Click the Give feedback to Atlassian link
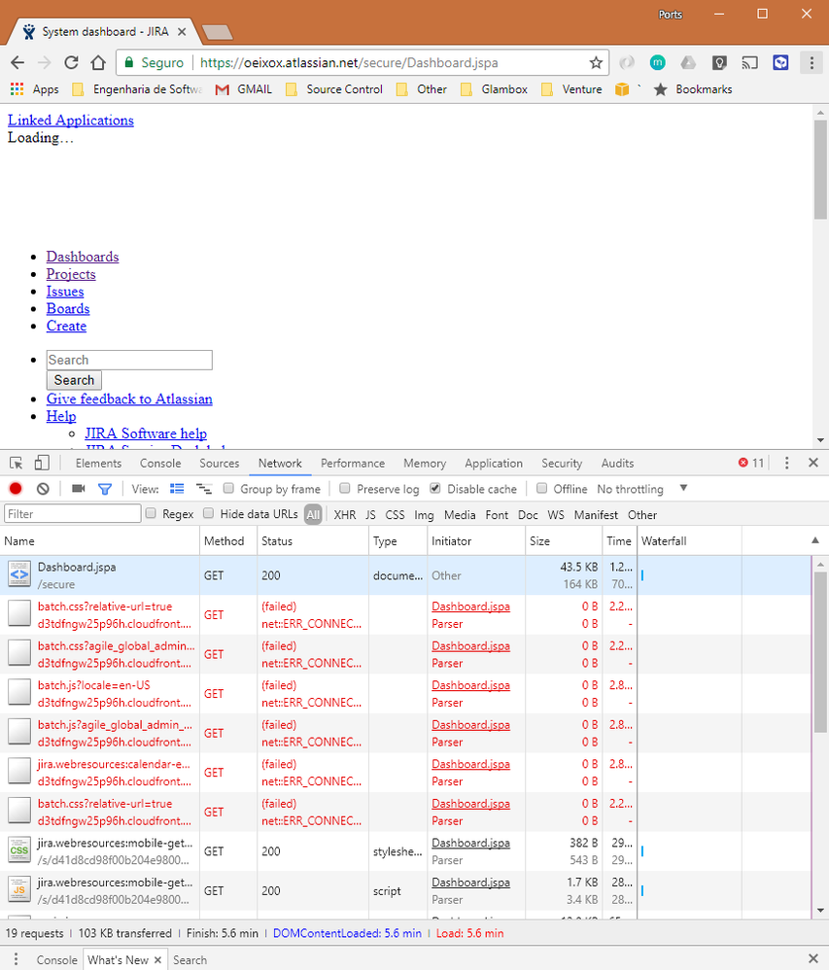 [129, 398]
